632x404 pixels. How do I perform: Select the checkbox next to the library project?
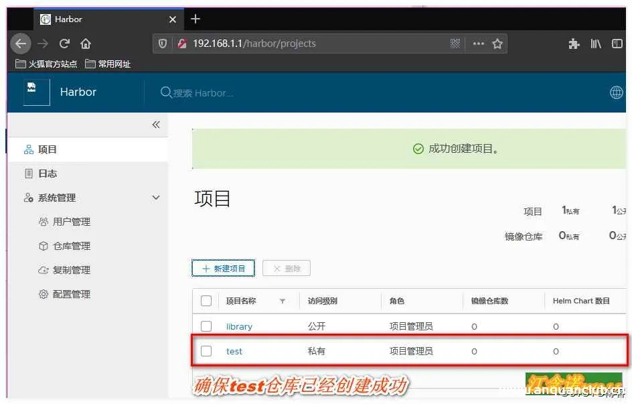206,326
